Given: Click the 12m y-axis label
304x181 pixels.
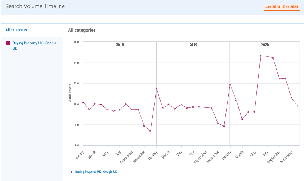Looking at the screenshot, I should point(76,84).
